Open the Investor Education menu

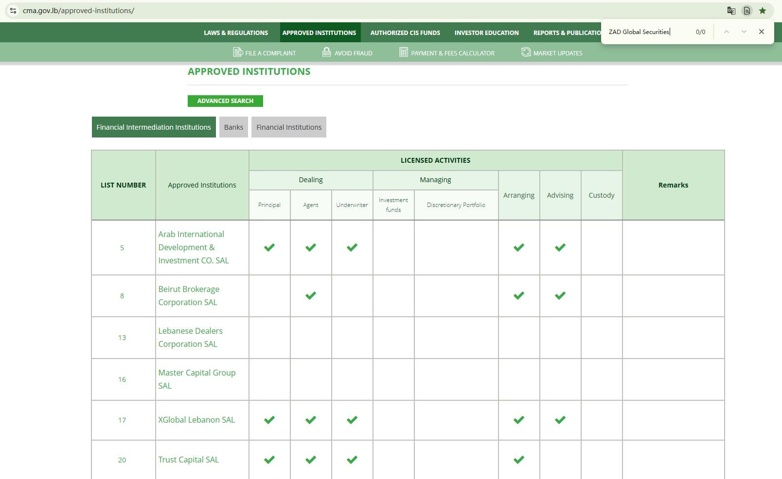486,33
